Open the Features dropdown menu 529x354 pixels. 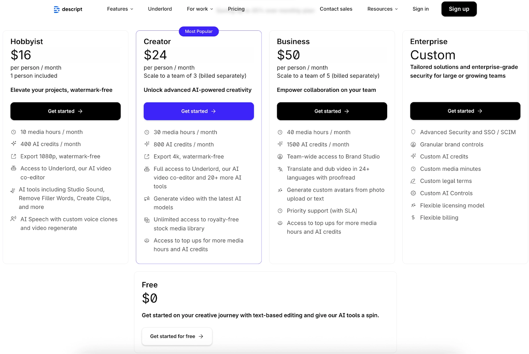pos(119,9)
